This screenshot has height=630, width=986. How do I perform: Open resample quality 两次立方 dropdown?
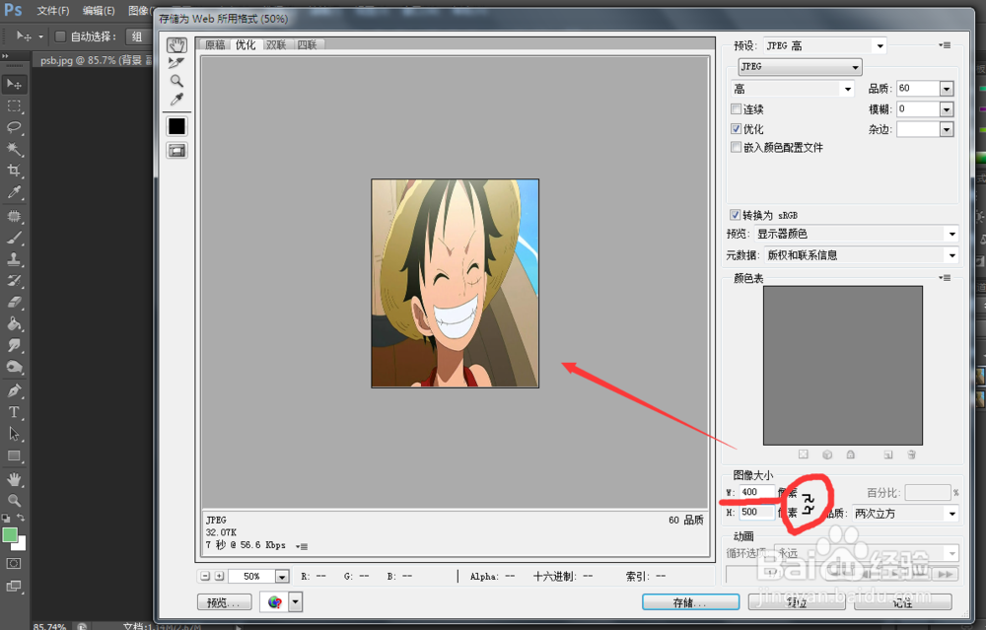coord(905,514)
